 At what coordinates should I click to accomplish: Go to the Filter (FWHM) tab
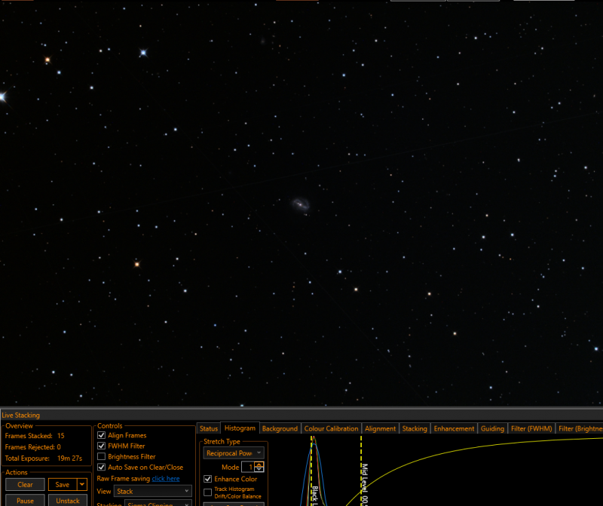pyautogui.click(x=531, y=428)
